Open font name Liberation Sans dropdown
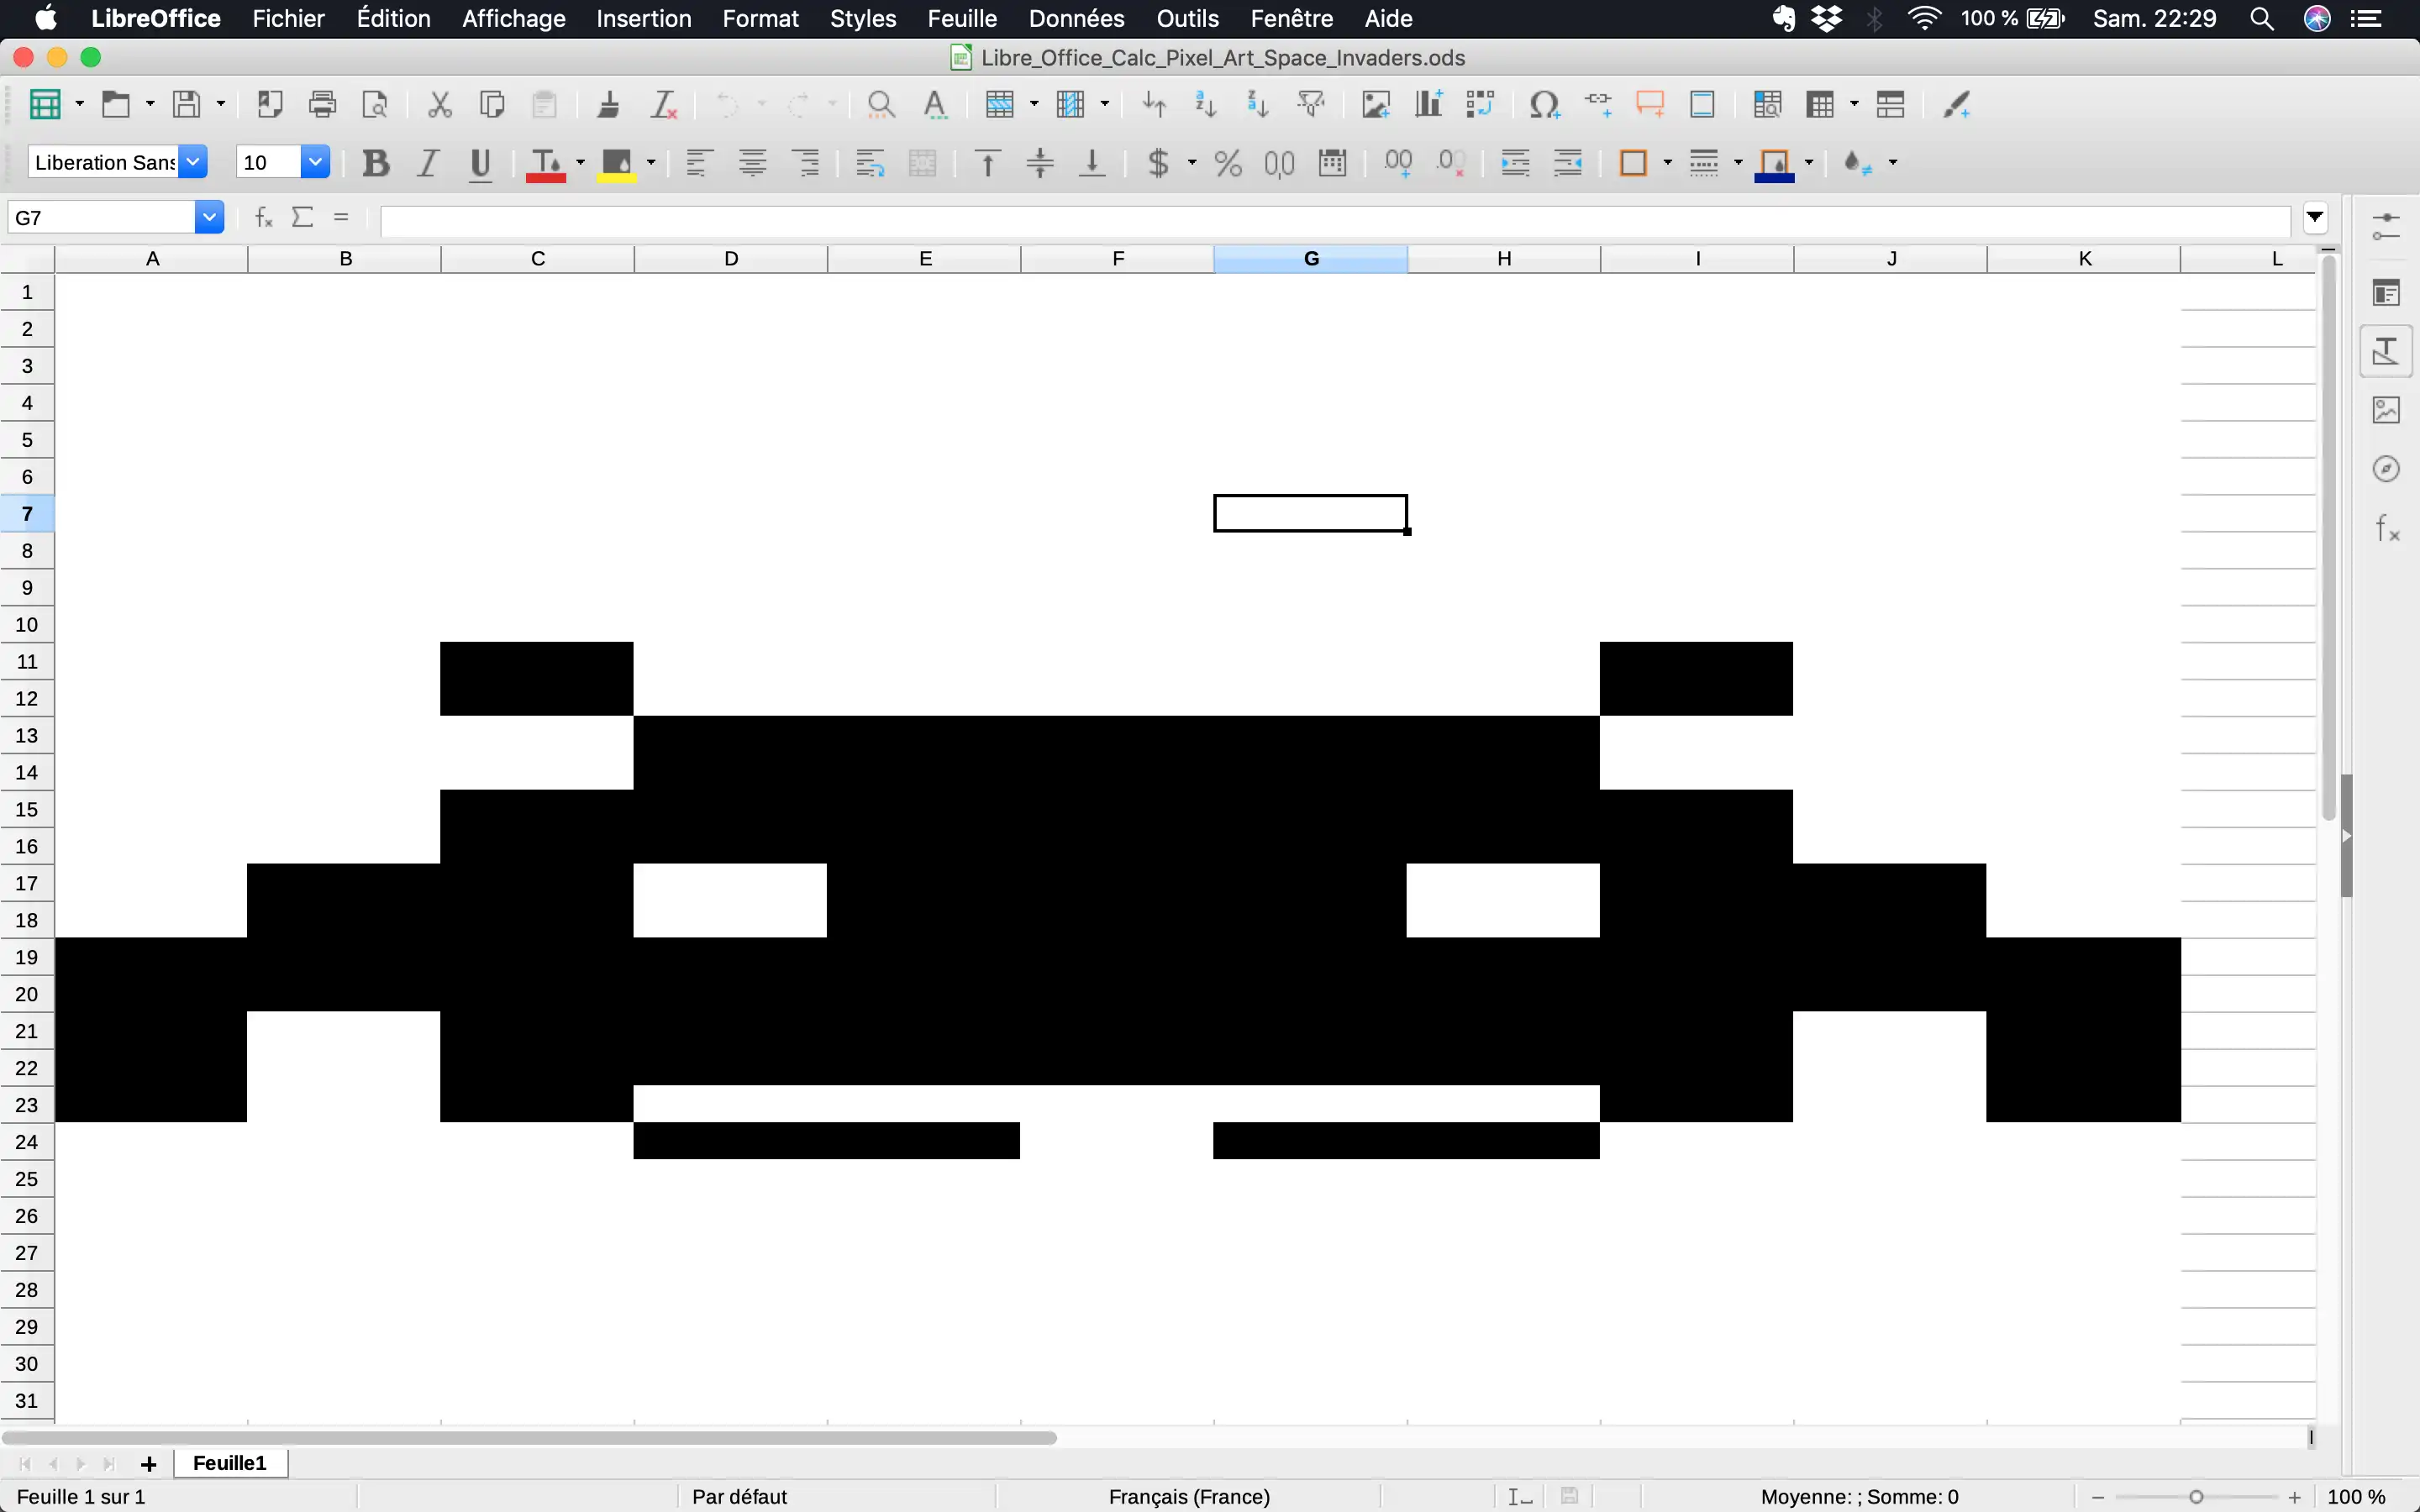Screen dimensions: 2420x1512 (193, 162)
